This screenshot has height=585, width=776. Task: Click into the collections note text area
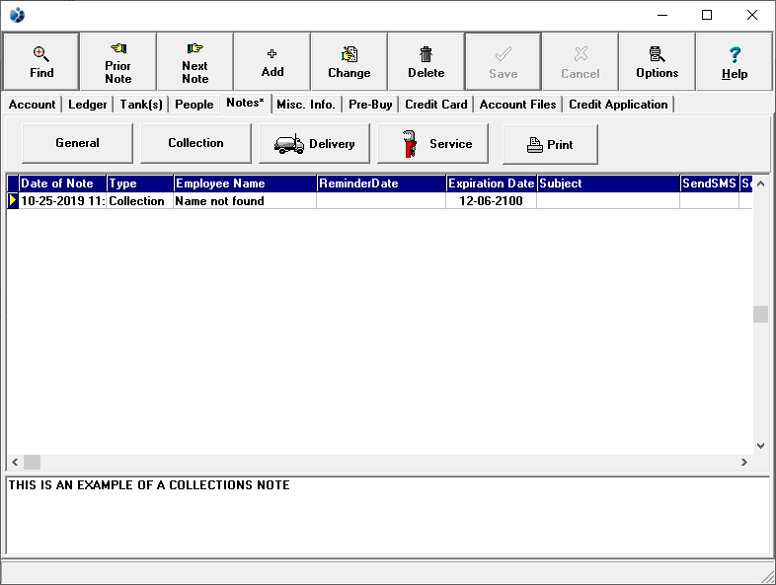(387, 515)
